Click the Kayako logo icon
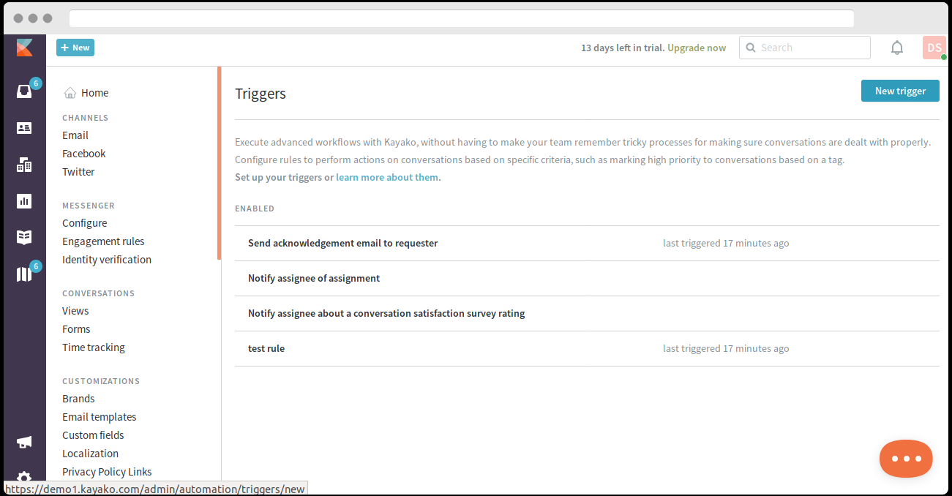952x496 pixels. click(25, 48)
